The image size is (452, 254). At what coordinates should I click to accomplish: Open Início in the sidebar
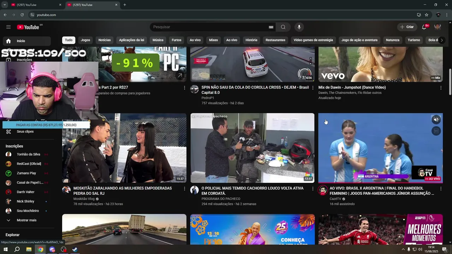[27, 41]
